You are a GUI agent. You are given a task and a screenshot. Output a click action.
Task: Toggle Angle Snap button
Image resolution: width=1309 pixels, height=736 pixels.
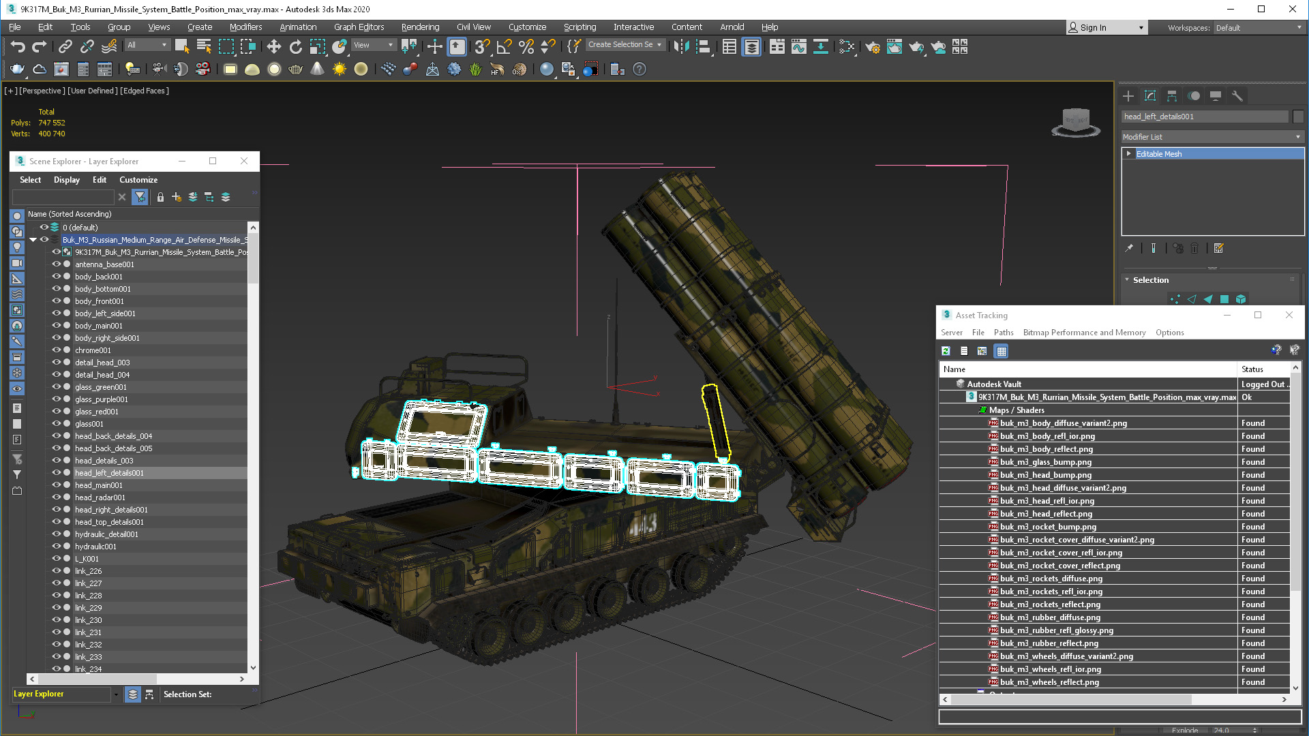[x=504, y=46]
